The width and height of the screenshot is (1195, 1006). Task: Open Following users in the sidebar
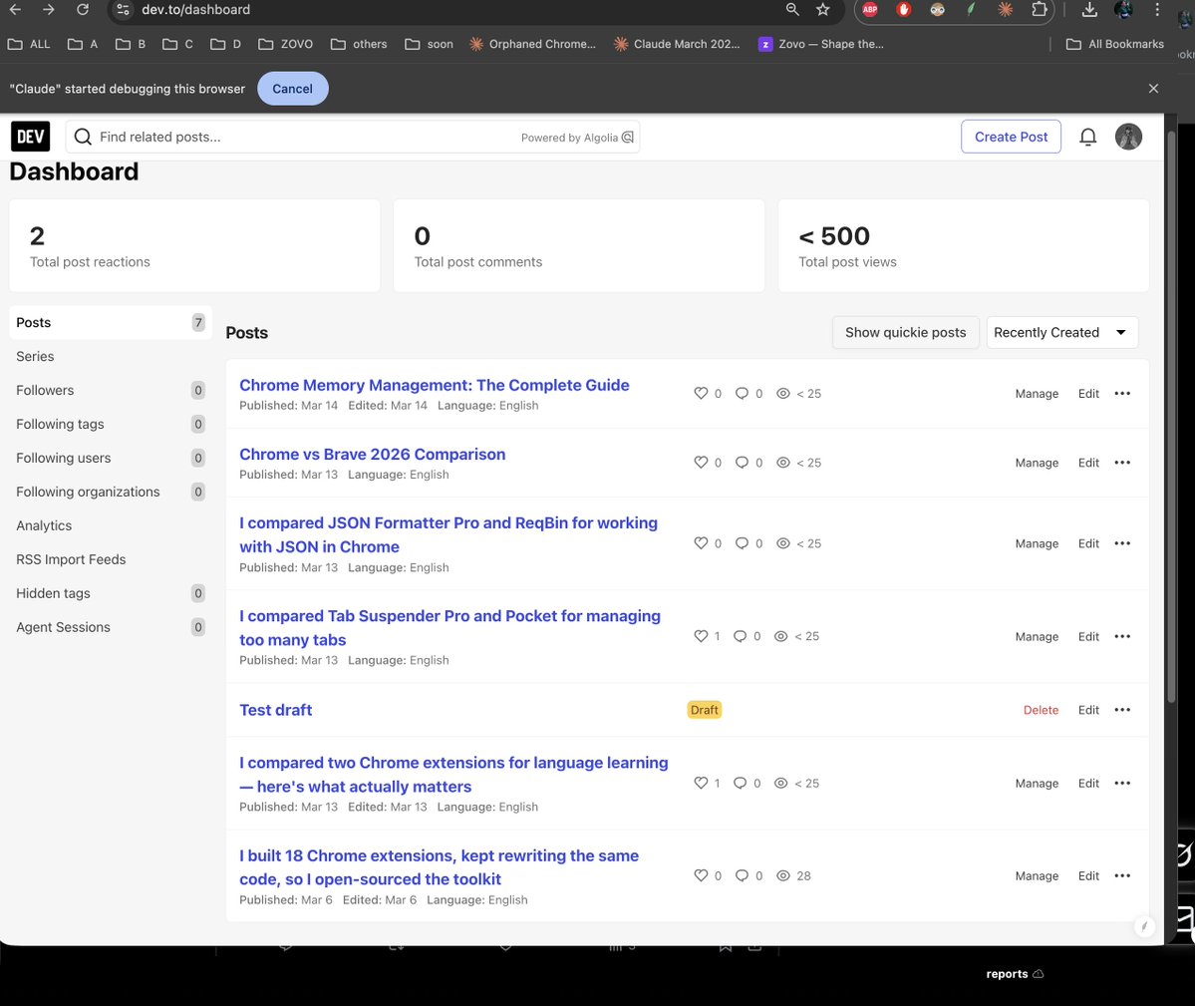111,458
